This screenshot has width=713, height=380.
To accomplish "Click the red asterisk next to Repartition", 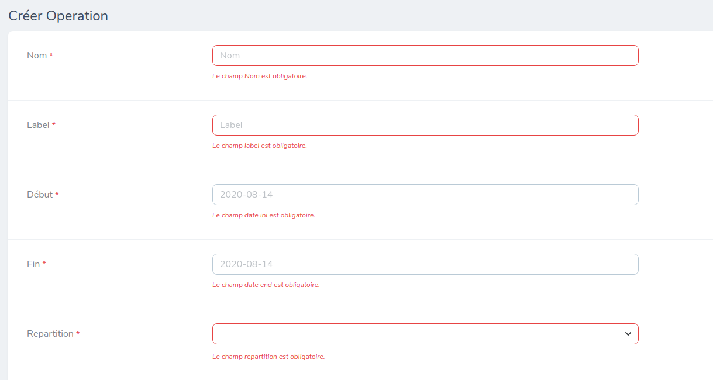I will pyautogui.click(x=77, y=333).
